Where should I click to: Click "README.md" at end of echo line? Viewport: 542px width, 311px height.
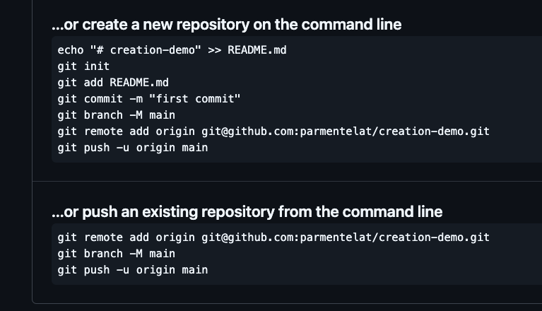tap(257, 50)
